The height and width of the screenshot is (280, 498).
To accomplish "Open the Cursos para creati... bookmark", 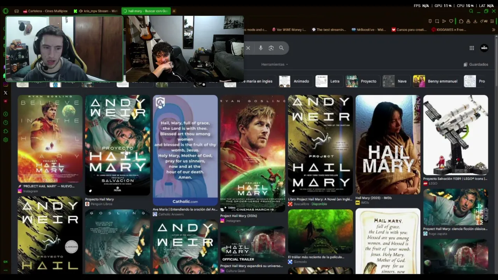I will pos(409,30).
